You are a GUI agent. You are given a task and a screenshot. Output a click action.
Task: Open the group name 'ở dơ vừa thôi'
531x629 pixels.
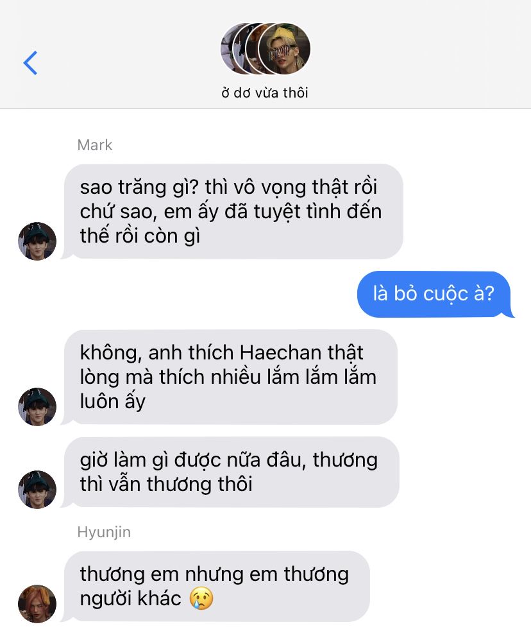tap(265, 92)
